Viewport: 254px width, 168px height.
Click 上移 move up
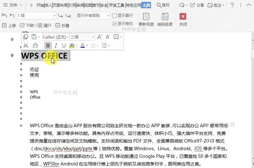9,25
